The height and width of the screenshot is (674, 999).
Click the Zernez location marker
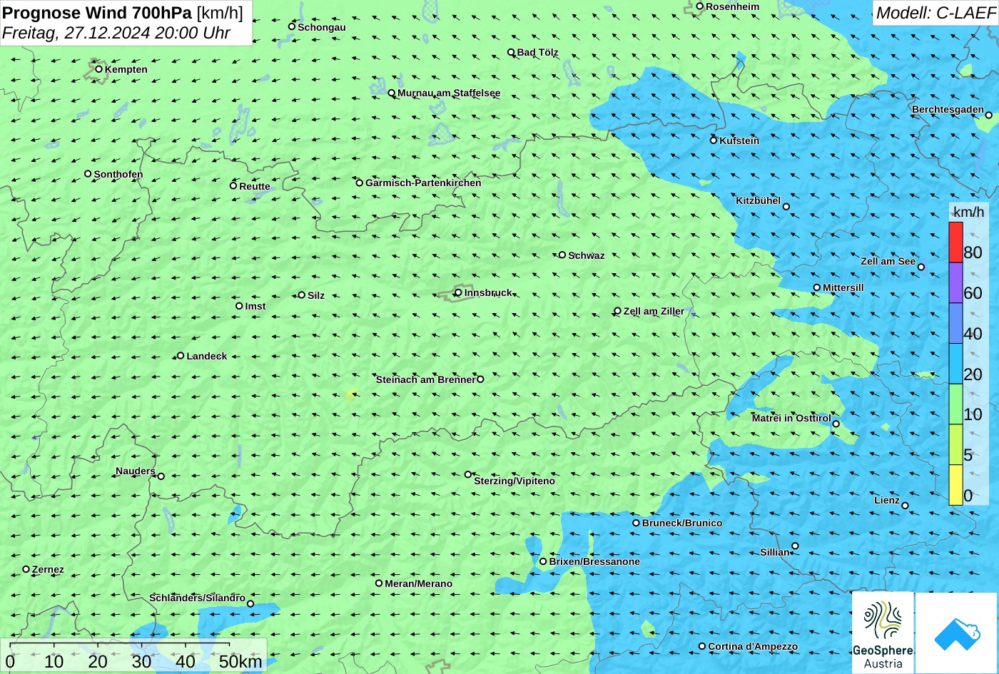coord(26,569)
